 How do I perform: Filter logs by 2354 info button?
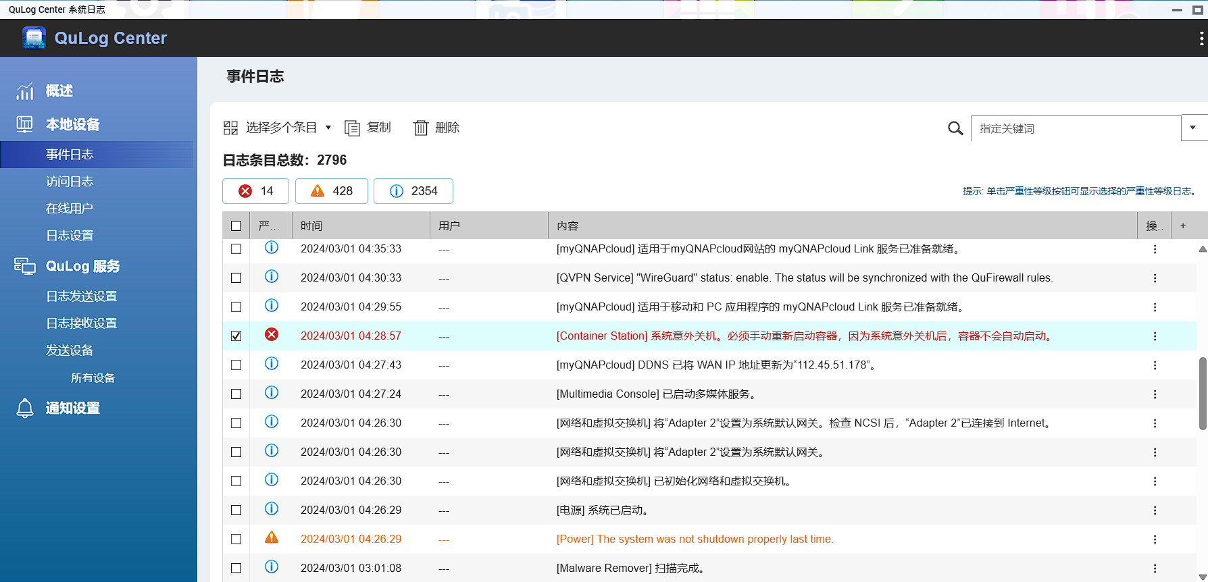coord(413,191)
